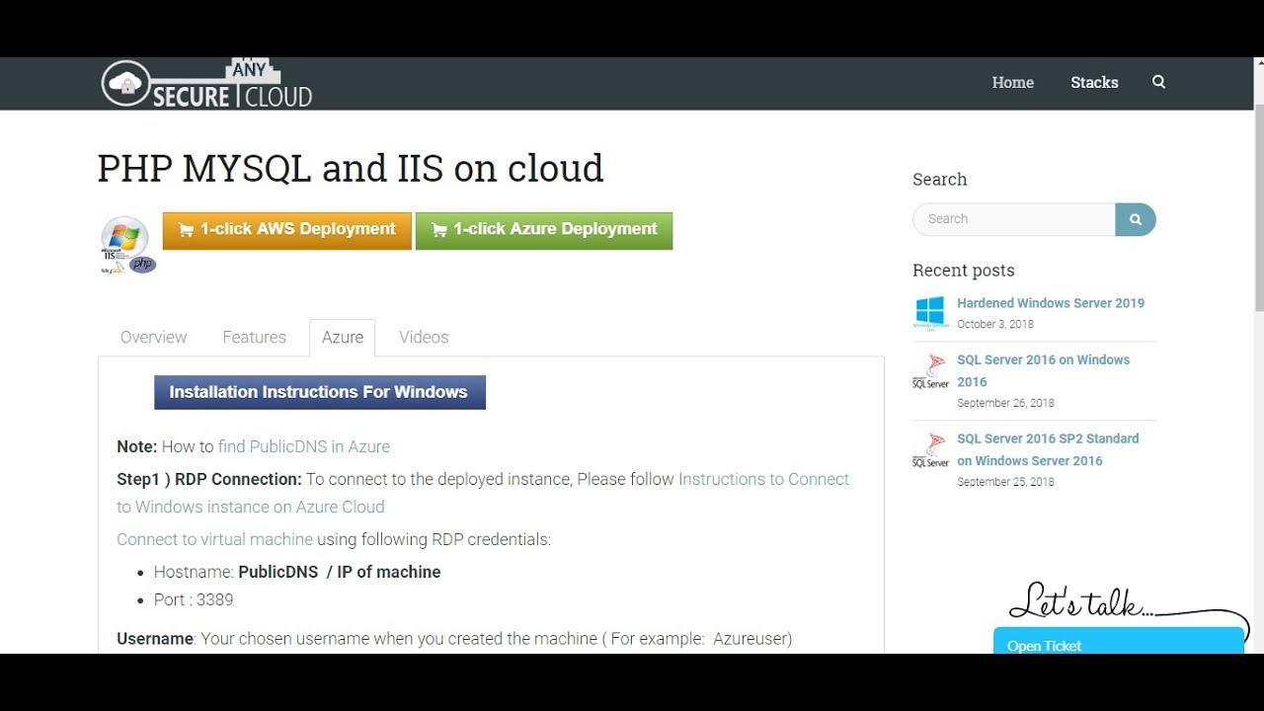Viewport: 1264px width, 711px height.
Task: Switch to the Overview tab
Action: coord(153,337)
